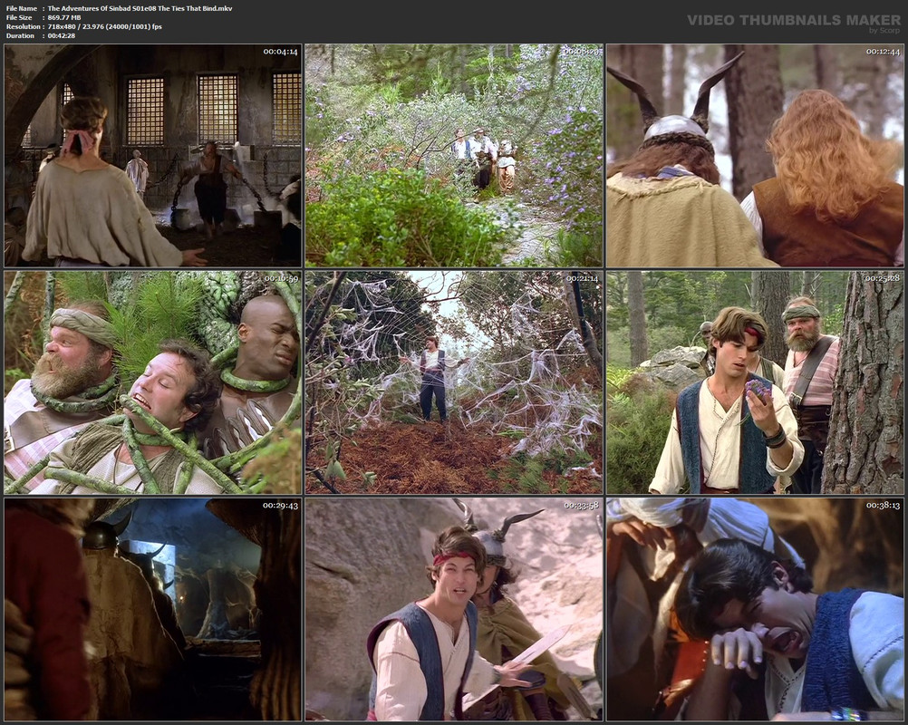The width and height of the screenshot is (908, 725).
Task: Click the 00:38:13 timestamp label
Action: click(884, 506)
